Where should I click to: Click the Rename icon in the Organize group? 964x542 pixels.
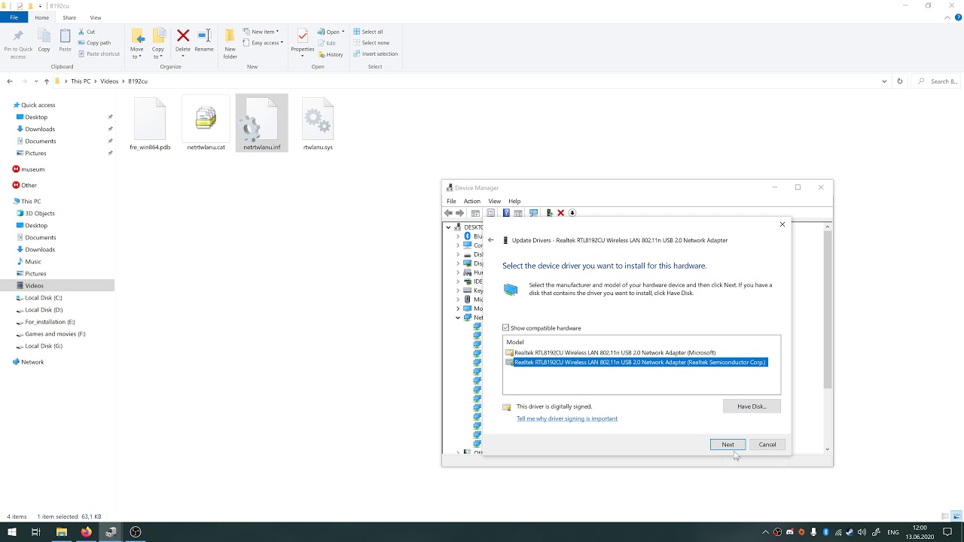(204, 35)
